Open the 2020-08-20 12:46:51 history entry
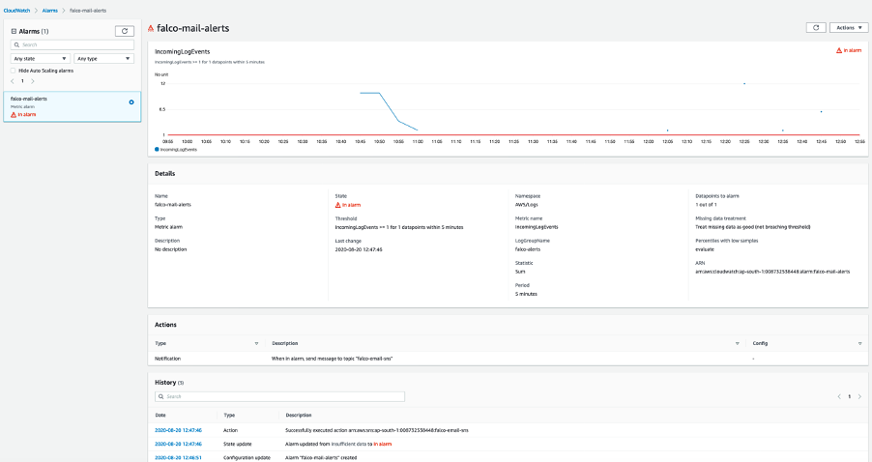This screenshot has width=872, height=462. [178, 457]
